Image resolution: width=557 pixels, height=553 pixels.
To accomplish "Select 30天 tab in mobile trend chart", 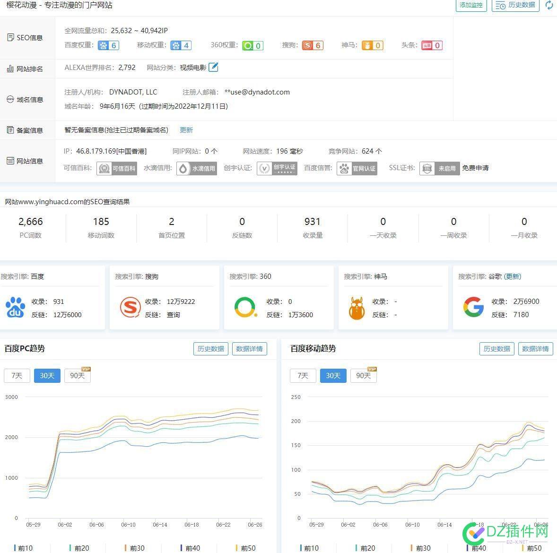I will (333, 376).
